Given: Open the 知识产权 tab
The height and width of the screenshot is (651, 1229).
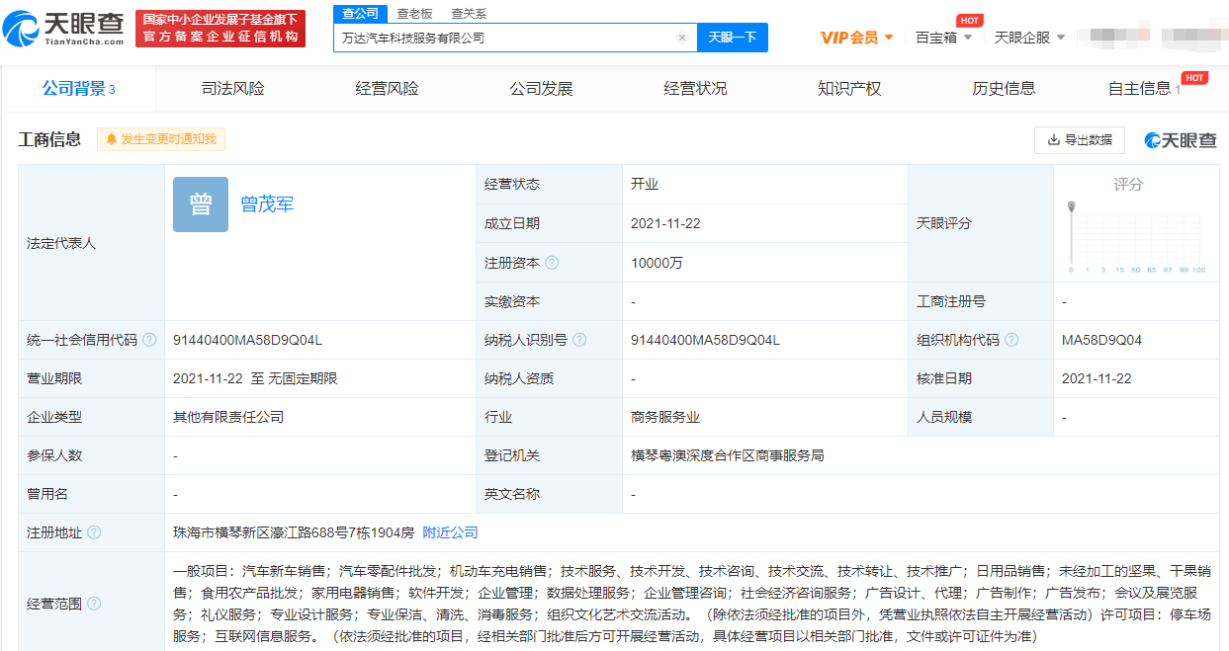Looking at the screenshot, I should coord(849,89).
